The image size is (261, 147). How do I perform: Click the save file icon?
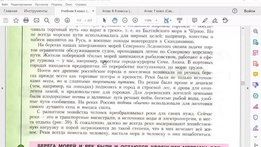pyautogui.click(x=6, y=20)
